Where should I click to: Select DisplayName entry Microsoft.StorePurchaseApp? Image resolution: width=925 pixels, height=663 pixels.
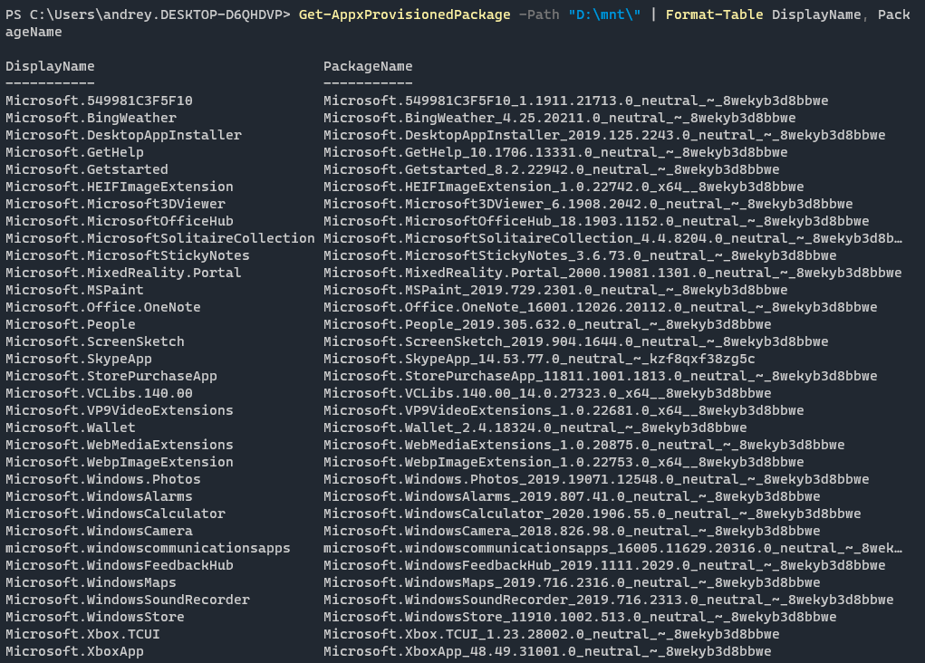111,376
